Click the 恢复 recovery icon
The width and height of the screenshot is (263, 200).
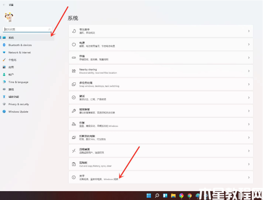point(74,124)
